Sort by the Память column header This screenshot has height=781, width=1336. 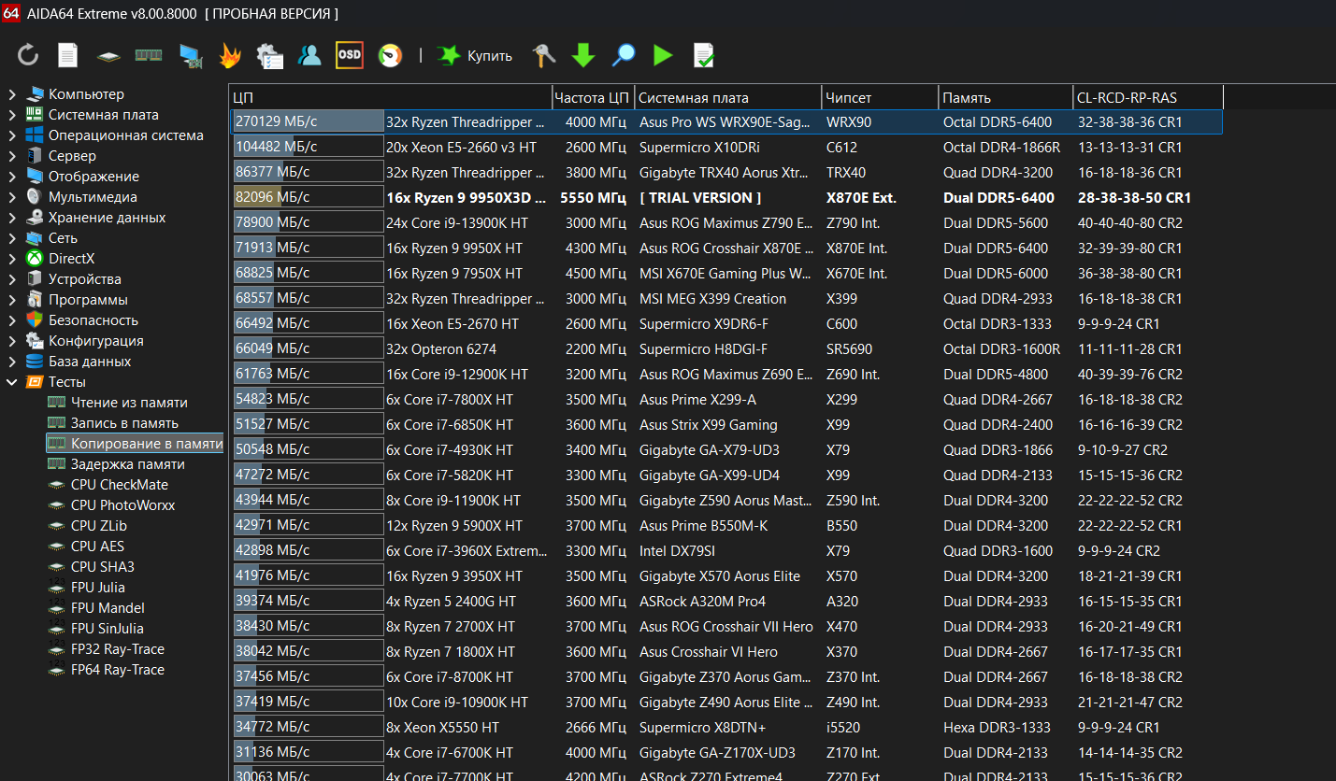coord(1006,97)
